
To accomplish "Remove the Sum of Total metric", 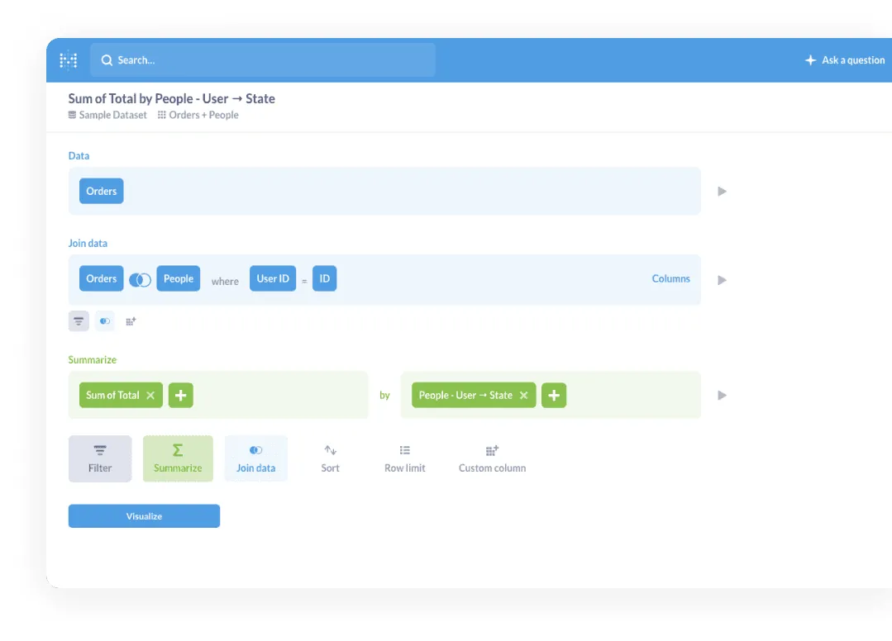I will point(150,395).
